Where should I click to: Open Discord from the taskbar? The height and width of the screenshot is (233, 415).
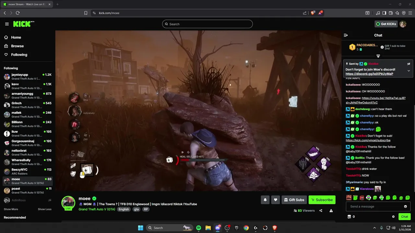(x=218, y=228)
